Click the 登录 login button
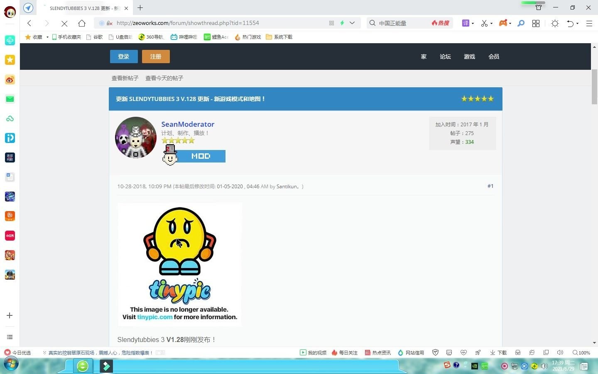The height and width of the screenshot is (374, 598). click(124, 57)
